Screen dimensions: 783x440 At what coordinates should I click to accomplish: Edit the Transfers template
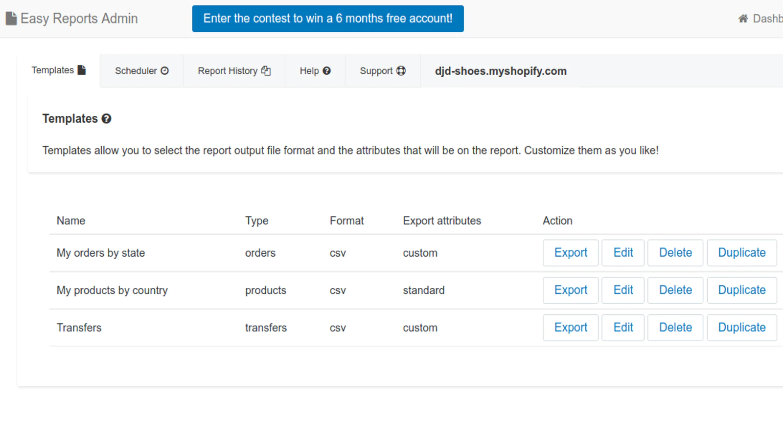[x=623, y=328]
